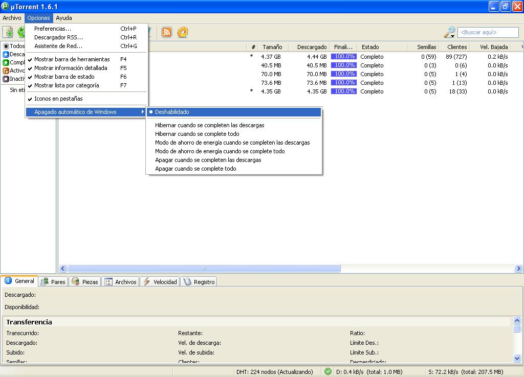Click the detail panel scroll-up arrow
Viewport: 524px width, 377px height.
pos(517,321)
